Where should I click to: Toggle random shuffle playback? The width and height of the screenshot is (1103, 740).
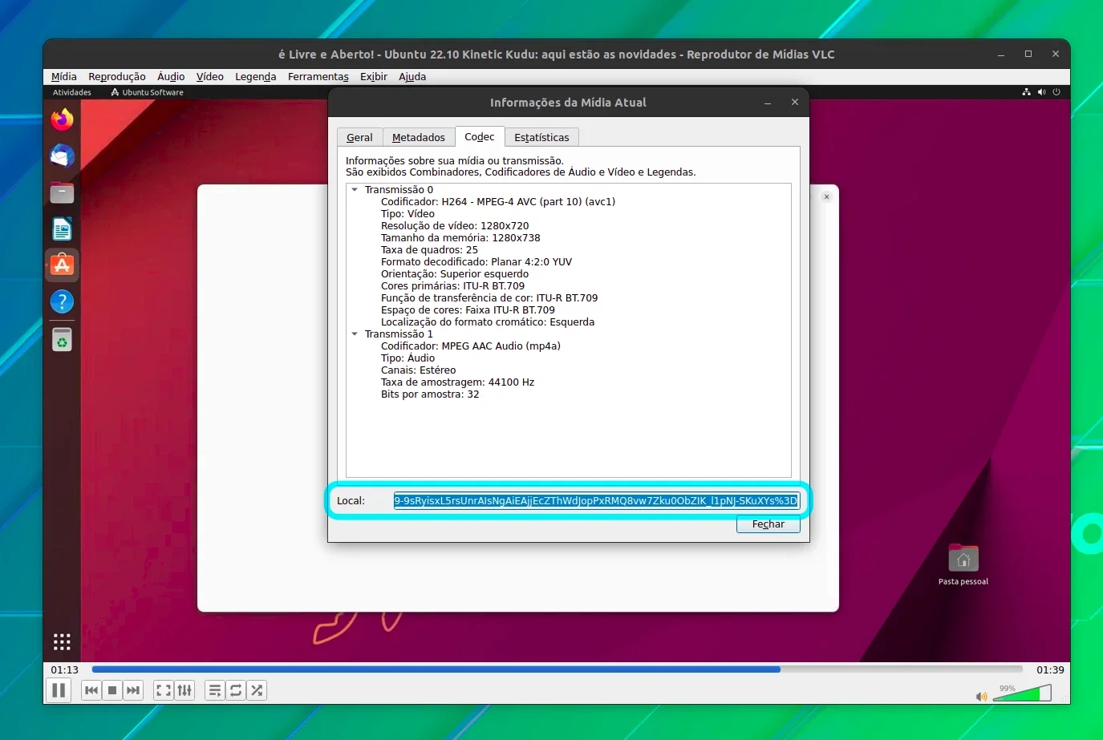(257, 690)
